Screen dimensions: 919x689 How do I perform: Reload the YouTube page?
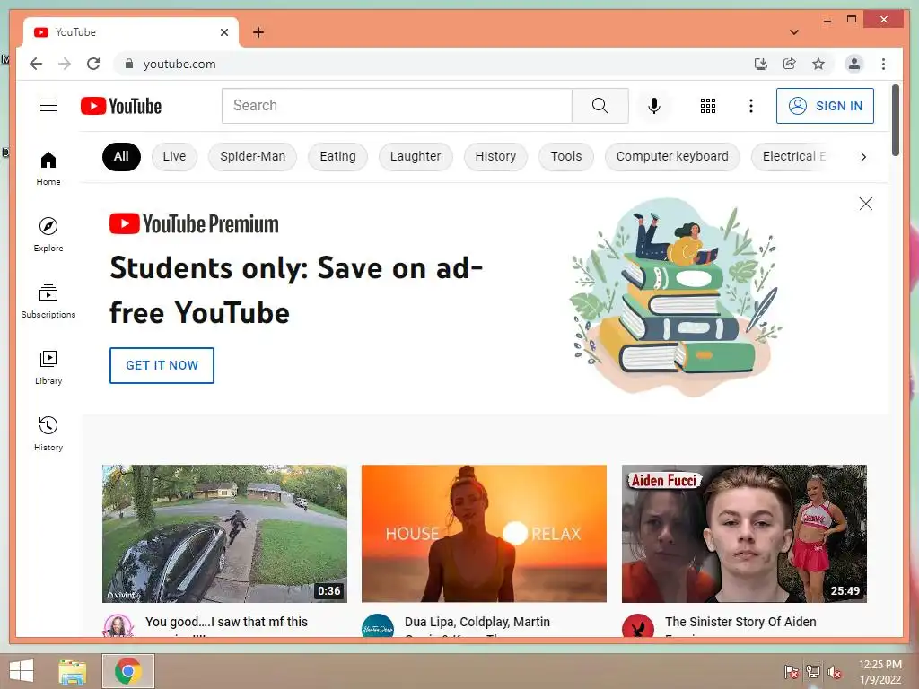93,64
